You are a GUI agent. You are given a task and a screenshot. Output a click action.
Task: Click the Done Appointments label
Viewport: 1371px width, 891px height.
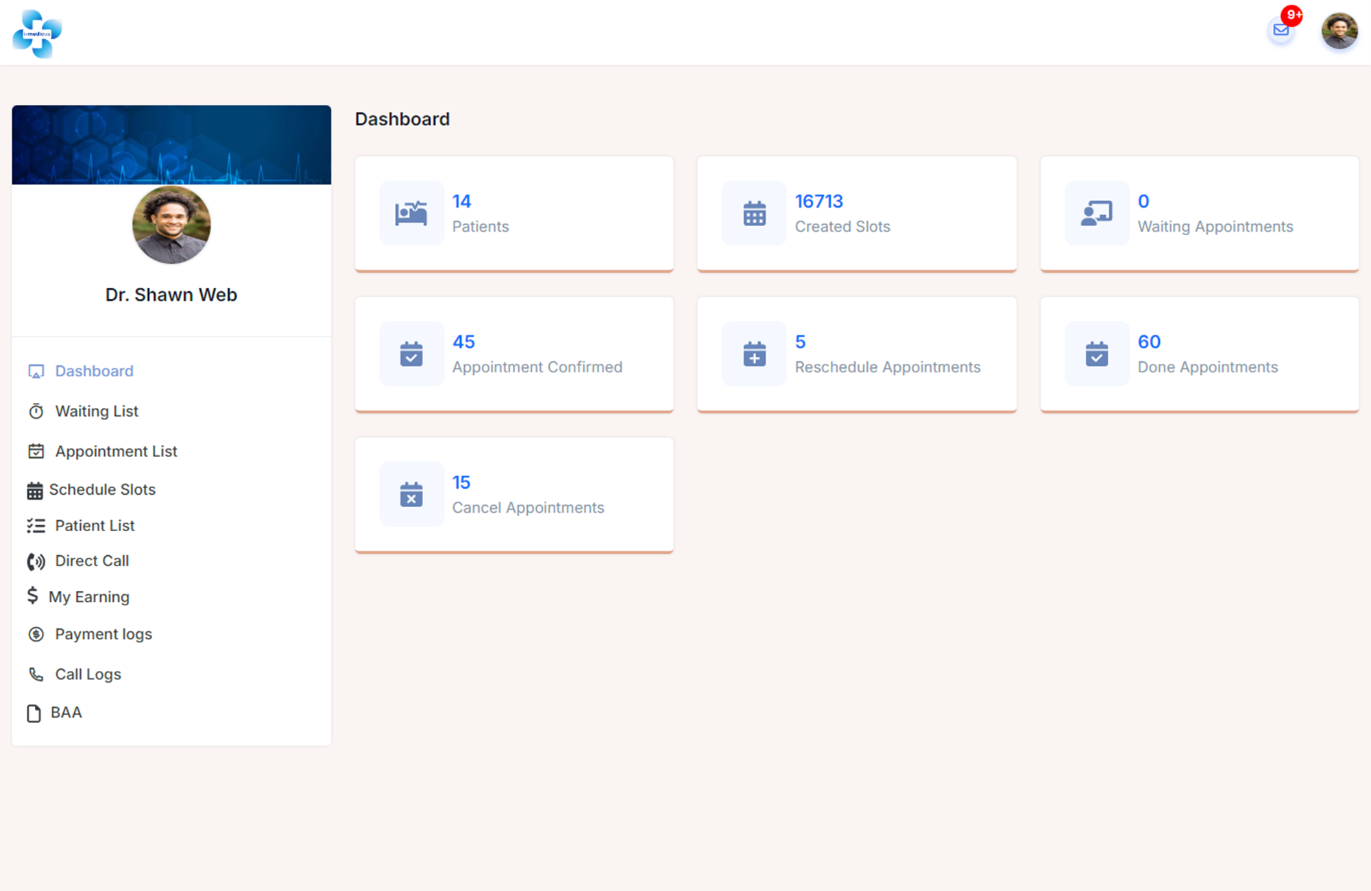1208,367
